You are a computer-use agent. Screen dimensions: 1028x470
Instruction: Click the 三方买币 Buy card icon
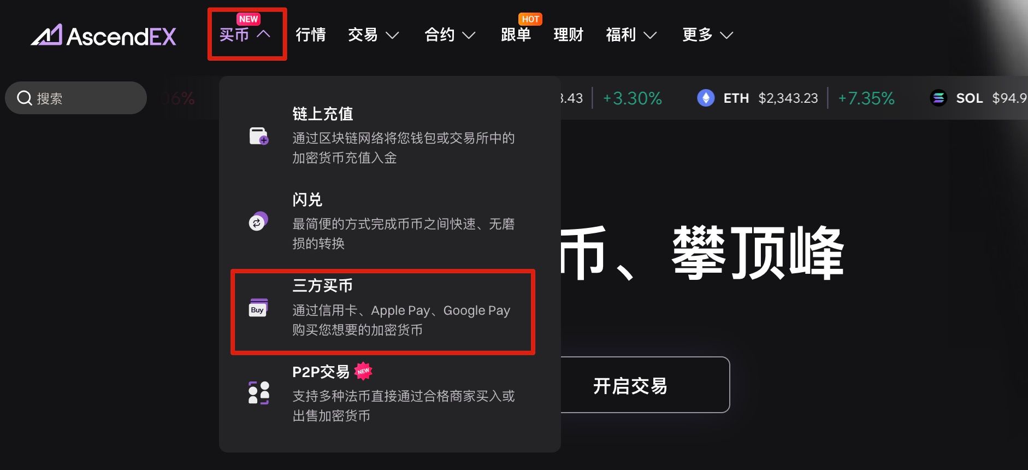(258, 308)
